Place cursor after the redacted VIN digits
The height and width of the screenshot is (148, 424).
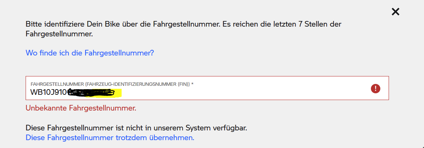pyautogui.click(x=122, y=93)
